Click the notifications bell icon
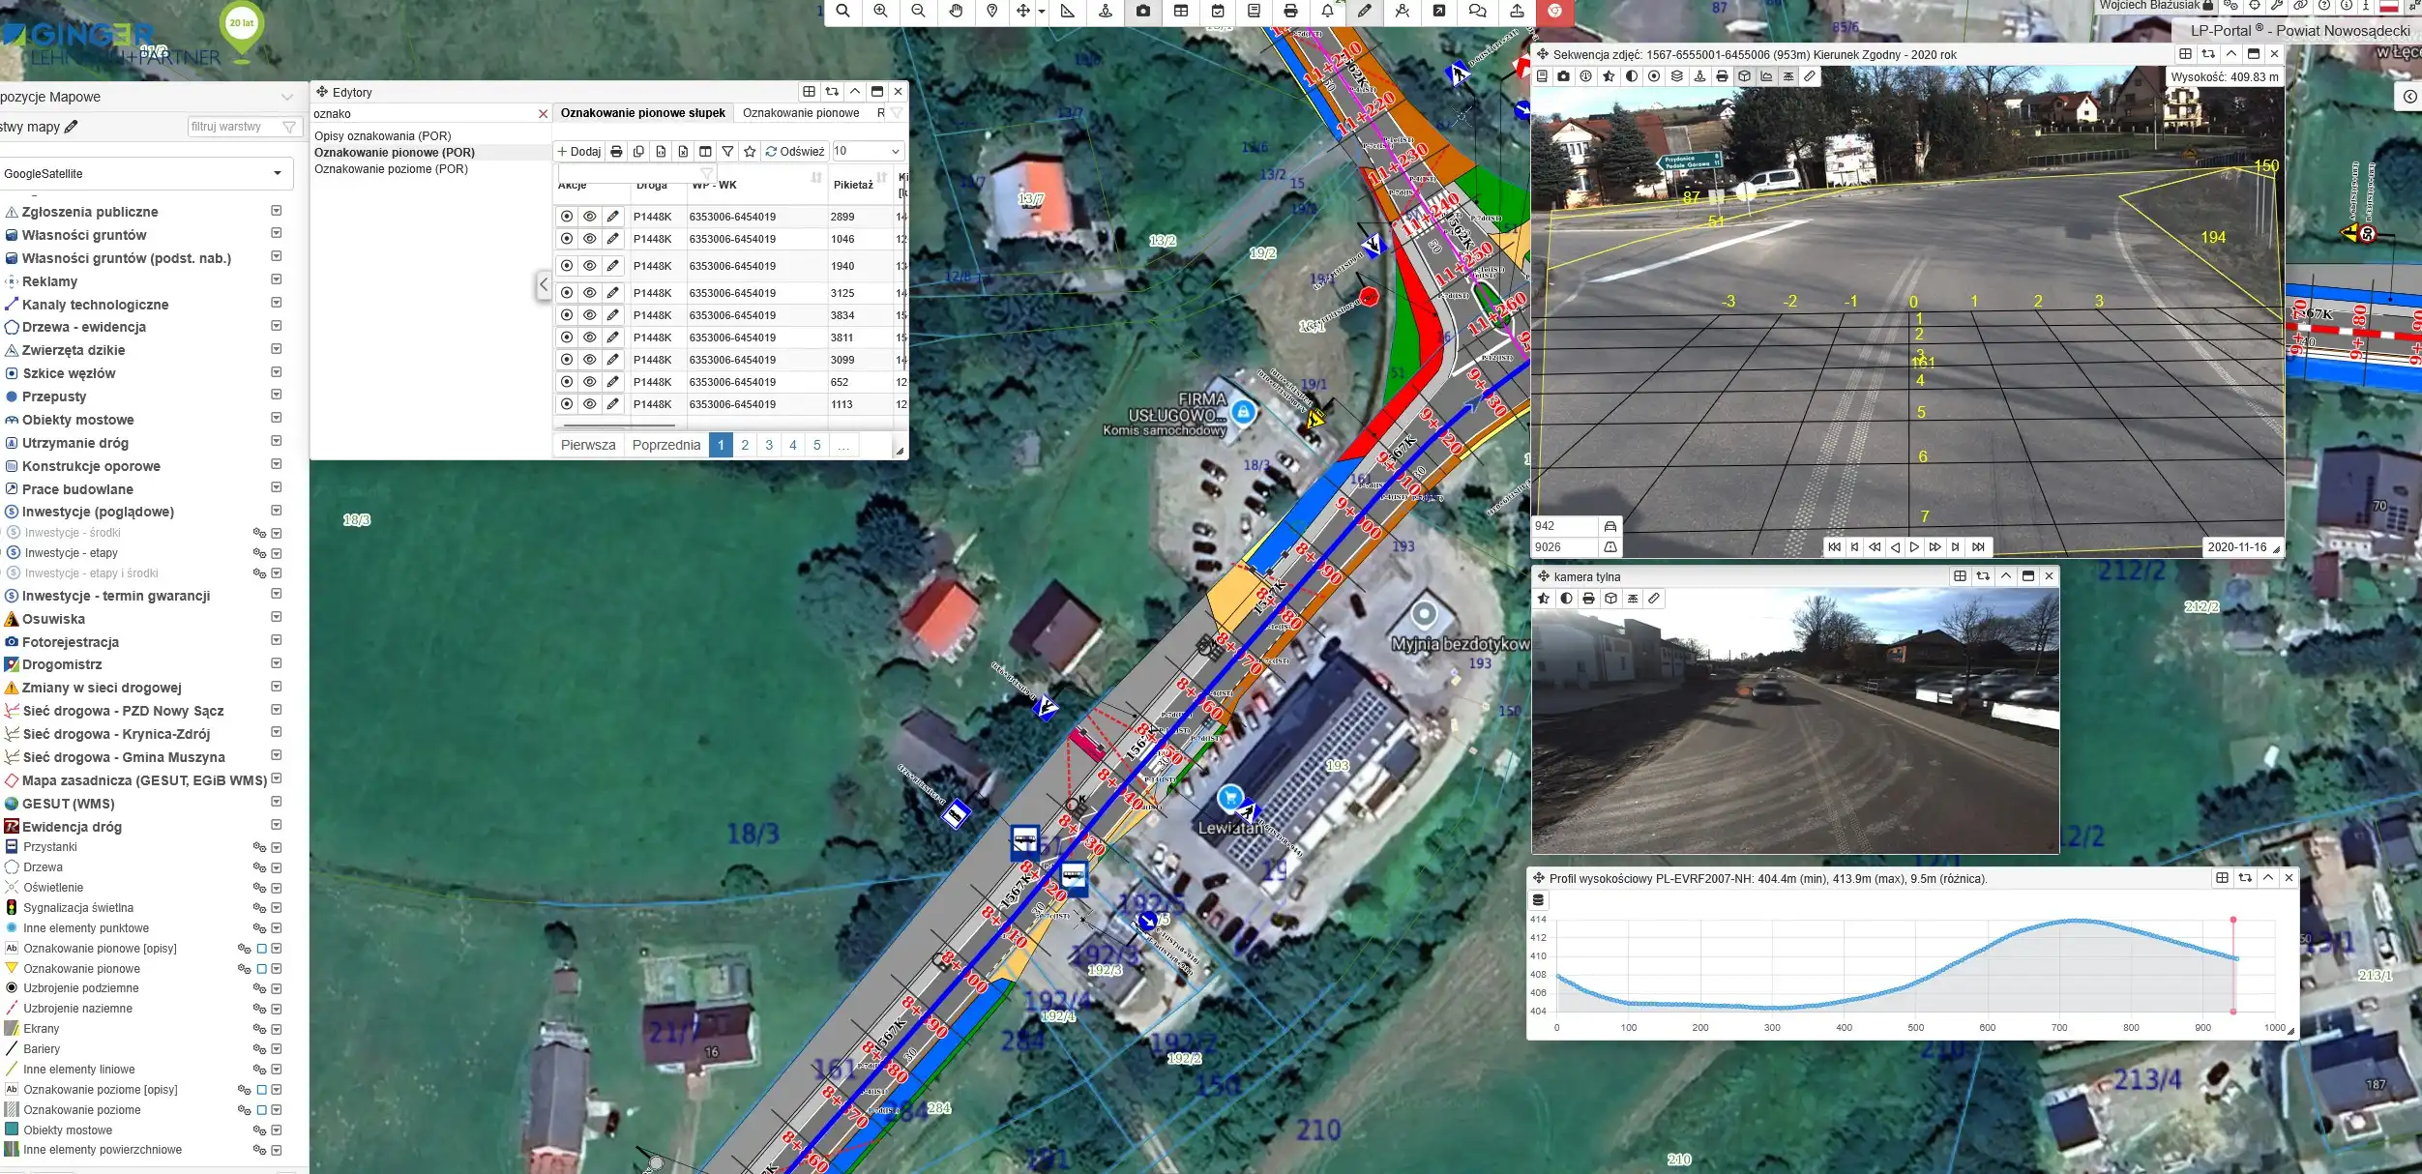Viewport: 2422px width, 1174px height. [x=1327, y=11]
